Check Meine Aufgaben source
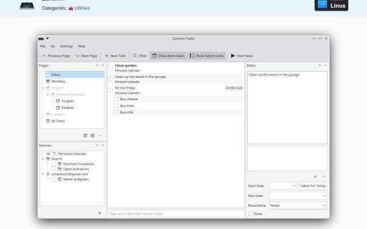The height and width of the screenshot is (229, 367). (x=53, y=179)
